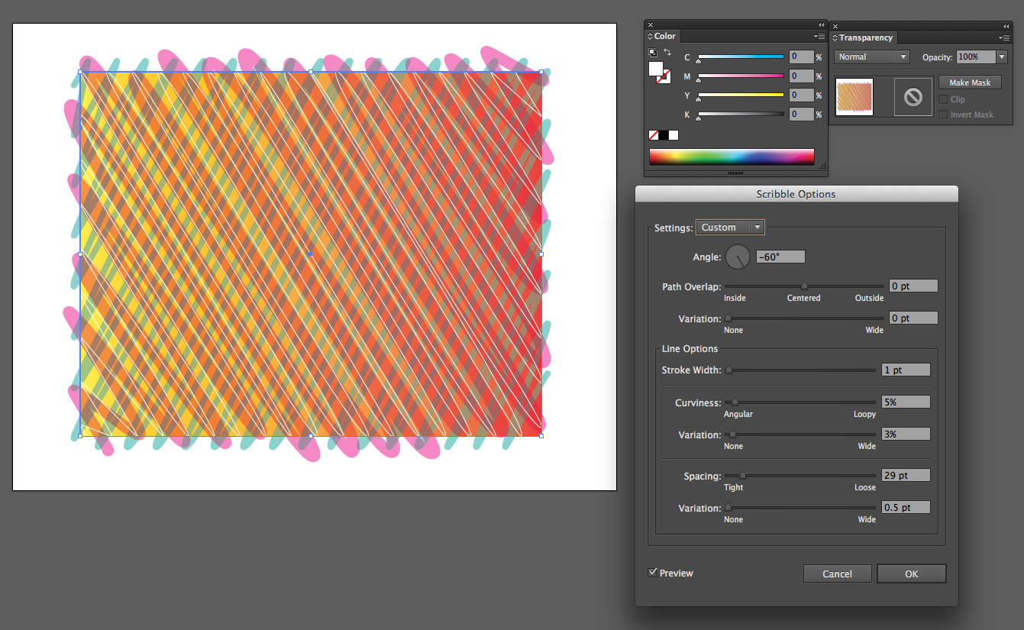Click the object thumbnail in the Transparency panel
1024x630 pixels.
point(856,97)
